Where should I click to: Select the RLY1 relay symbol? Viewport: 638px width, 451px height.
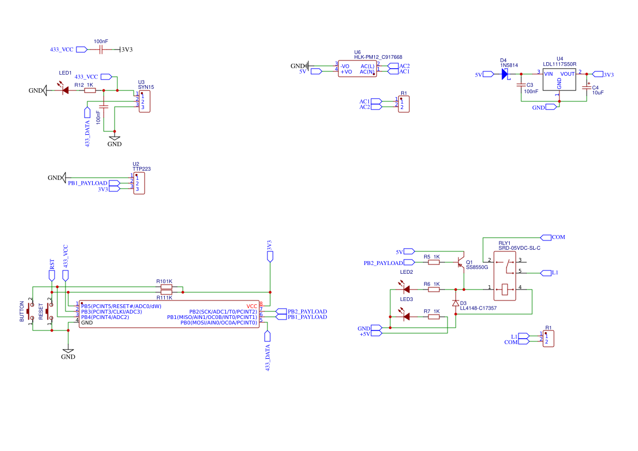(504, 276)
